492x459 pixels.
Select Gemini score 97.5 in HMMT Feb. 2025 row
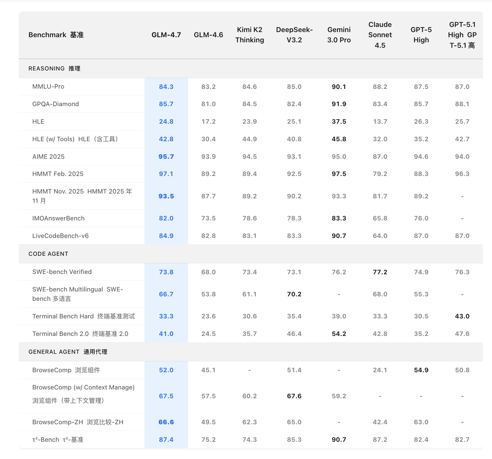point(339,174)
